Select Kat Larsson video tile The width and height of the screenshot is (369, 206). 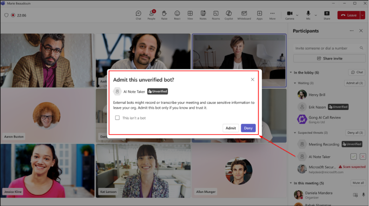(143, 171)
